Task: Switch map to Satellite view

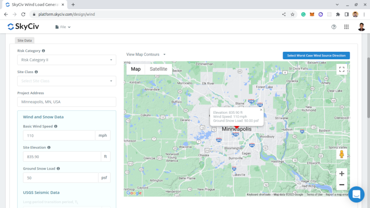Action: coord(158,69)
